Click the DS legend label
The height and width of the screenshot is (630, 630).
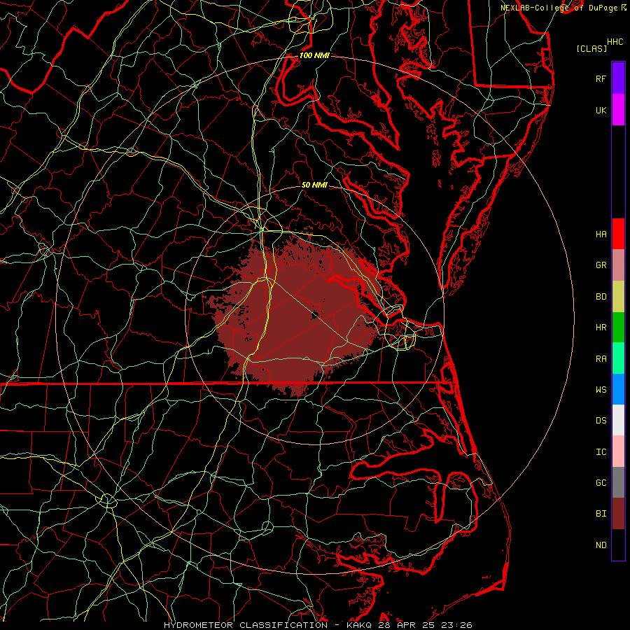pyautogui.click(x=601, y=421)
